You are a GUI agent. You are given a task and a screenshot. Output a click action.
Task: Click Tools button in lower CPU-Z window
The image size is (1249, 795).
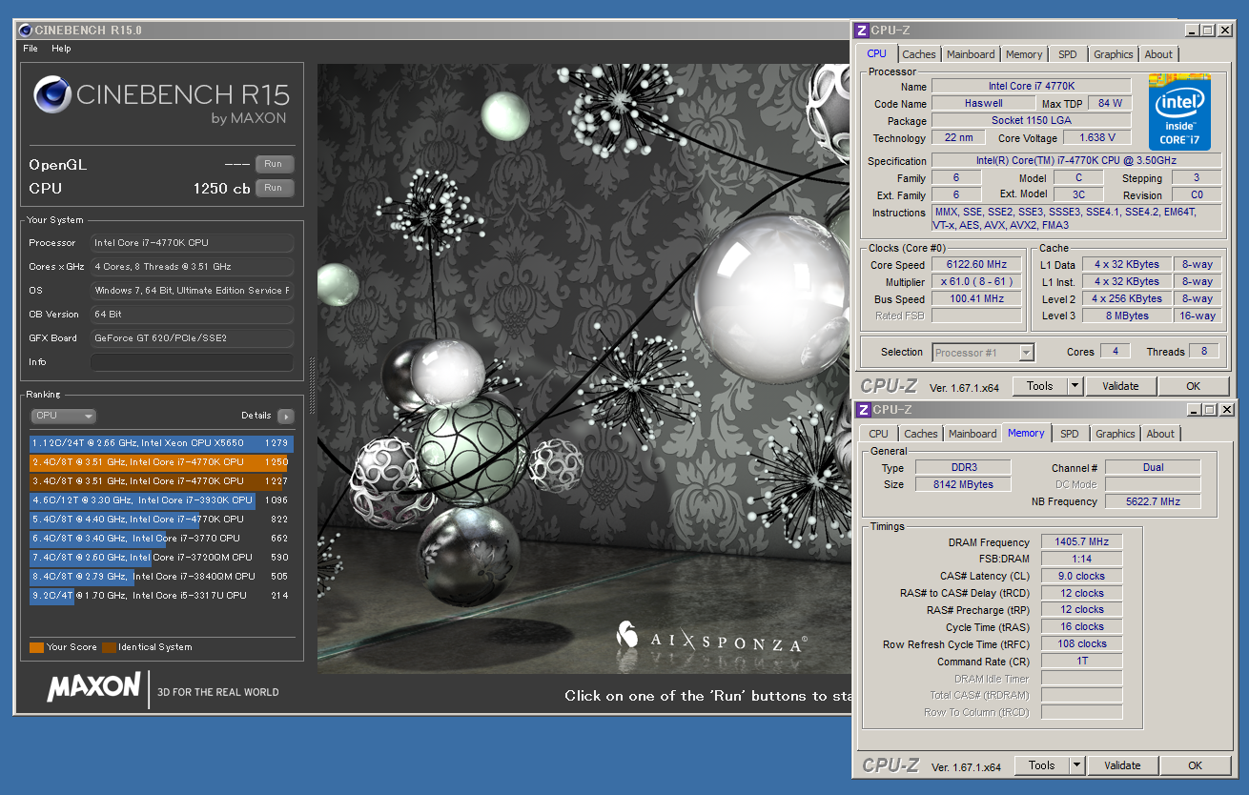pos(1042,765)
